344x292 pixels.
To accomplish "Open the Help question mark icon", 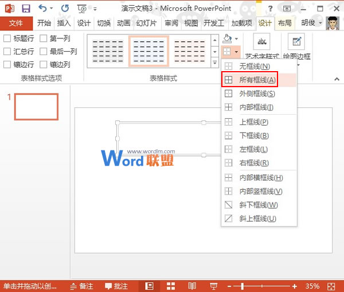I will [x=271, y=9].
